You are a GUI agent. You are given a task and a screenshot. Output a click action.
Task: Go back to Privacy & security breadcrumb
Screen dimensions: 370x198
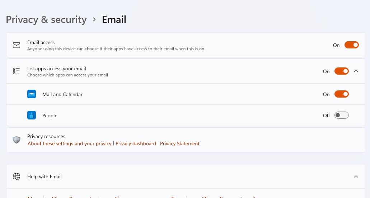[46, 19]
